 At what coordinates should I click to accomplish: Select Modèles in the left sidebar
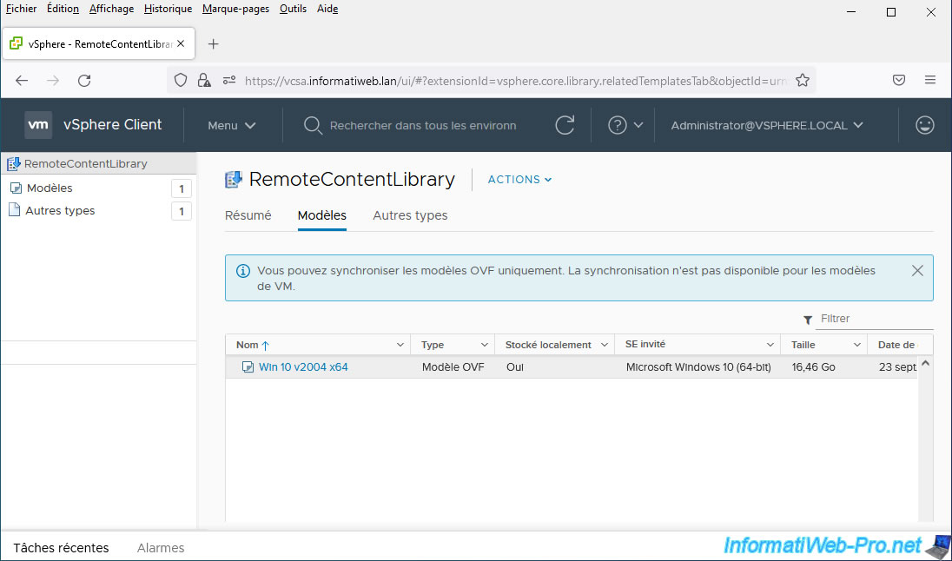click(x=50, y=188)
